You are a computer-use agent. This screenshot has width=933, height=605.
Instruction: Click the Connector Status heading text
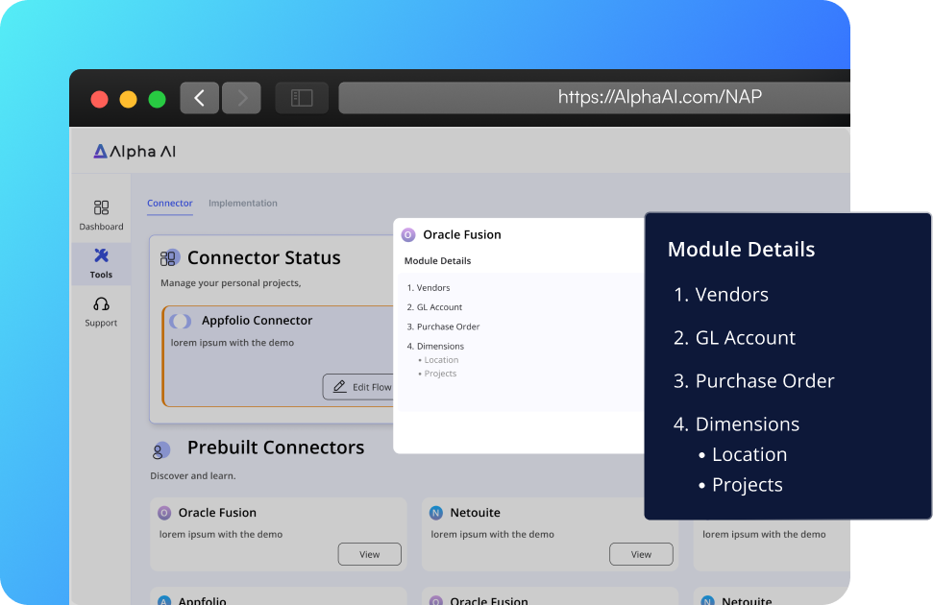(263, 257)
